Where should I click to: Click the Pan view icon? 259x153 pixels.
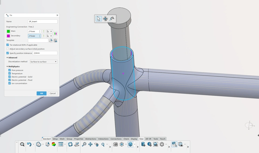(90, 144)
